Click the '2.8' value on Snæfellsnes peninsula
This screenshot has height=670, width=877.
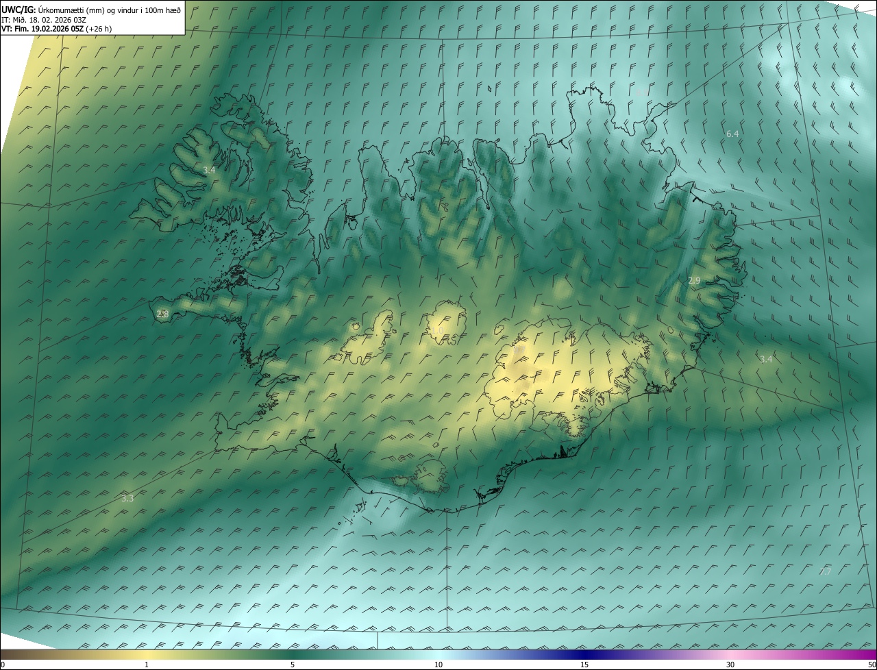[162, 314]
